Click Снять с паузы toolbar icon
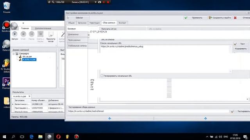250x140 pixels. coord(40,37)
